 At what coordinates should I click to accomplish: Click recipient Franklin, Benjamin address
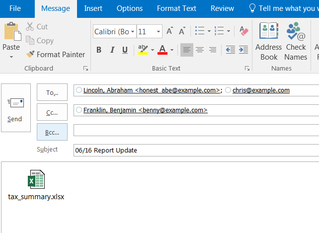pyautogui.click(x=146, y=110)
